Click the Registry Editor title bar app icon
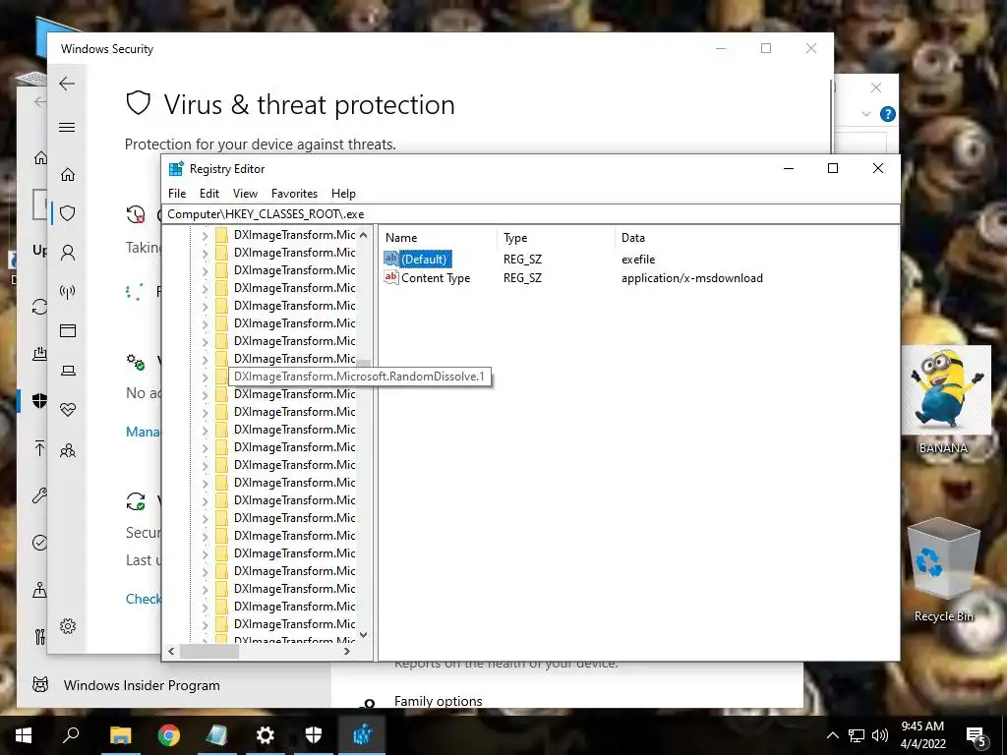Viewport: 1007px width, 755px height. click(176, 169)
